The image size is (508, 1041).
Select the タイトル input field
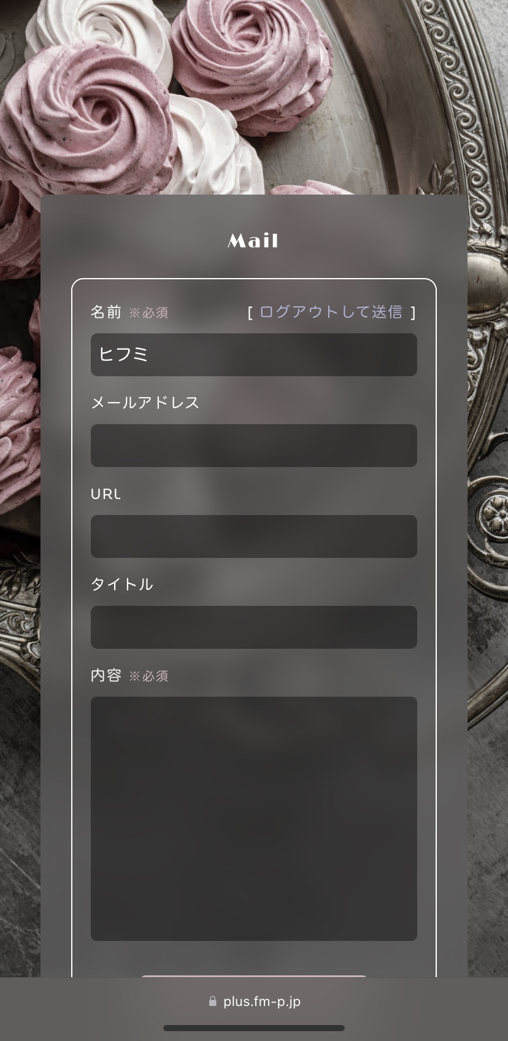[254, 627]
